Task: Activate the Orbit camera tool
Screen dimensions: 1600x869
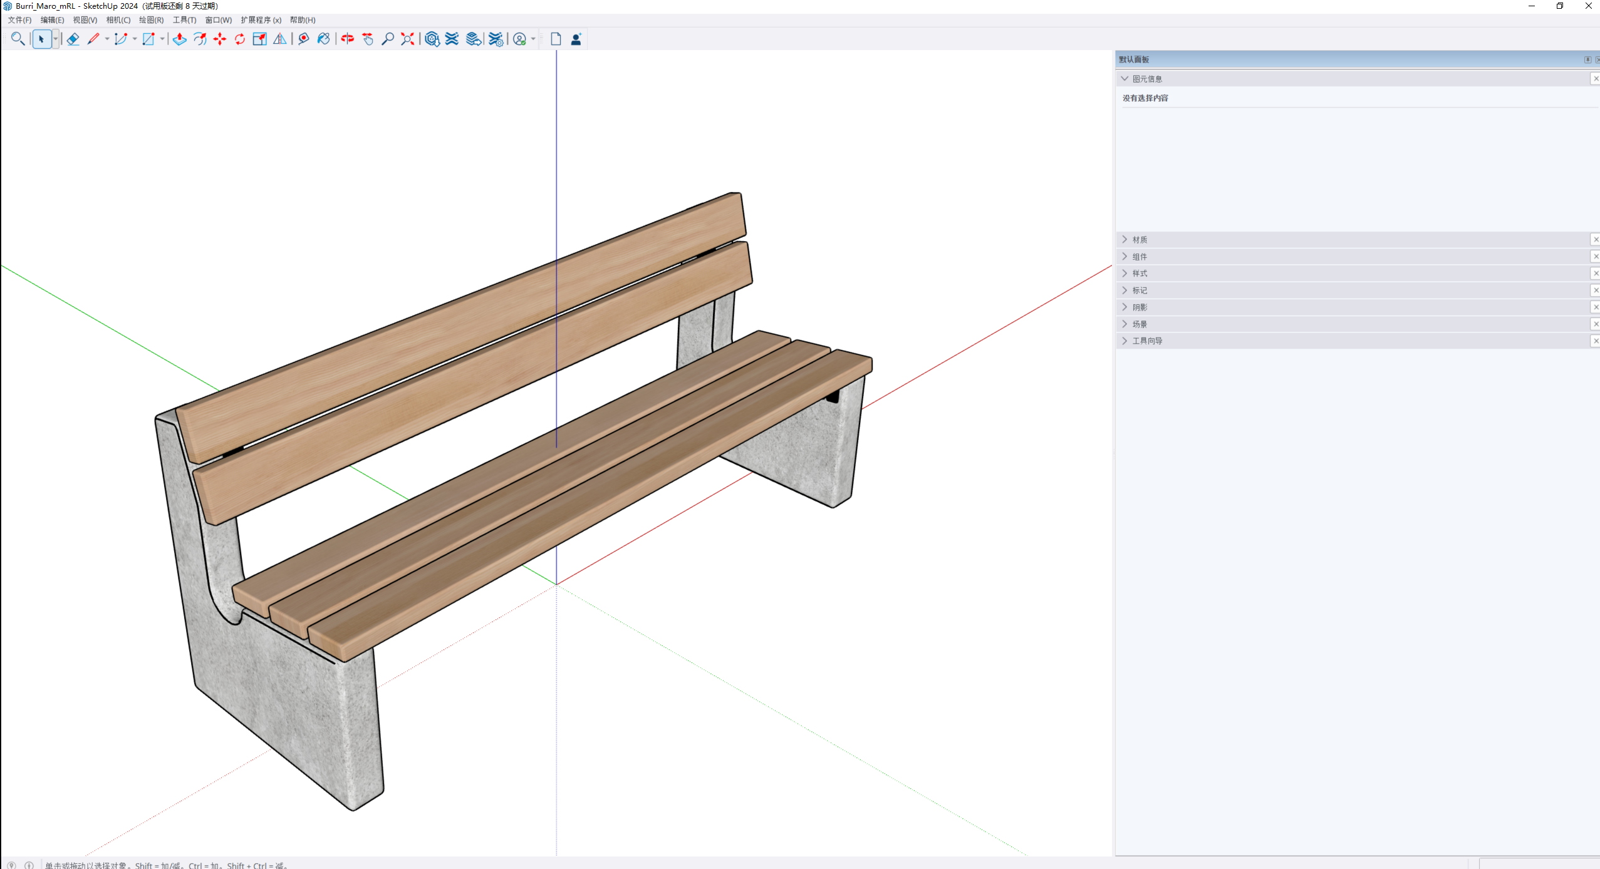Action: pyautogui.click(x=348, y=39)
